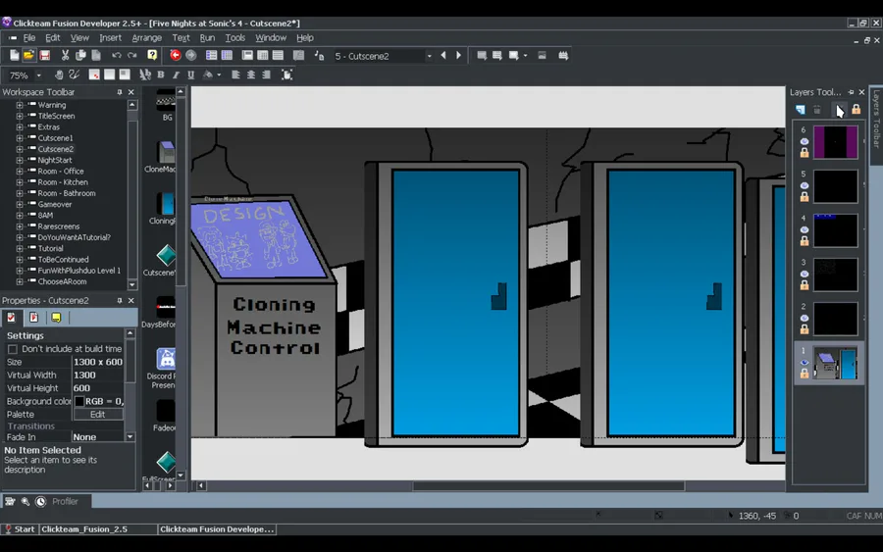Expand the Warning frame tree node
The image size is (883, 552).
click(20, 105)
